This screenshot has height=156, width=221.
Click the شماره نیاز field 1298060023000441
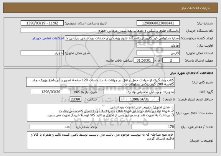[x=158, y=23]
